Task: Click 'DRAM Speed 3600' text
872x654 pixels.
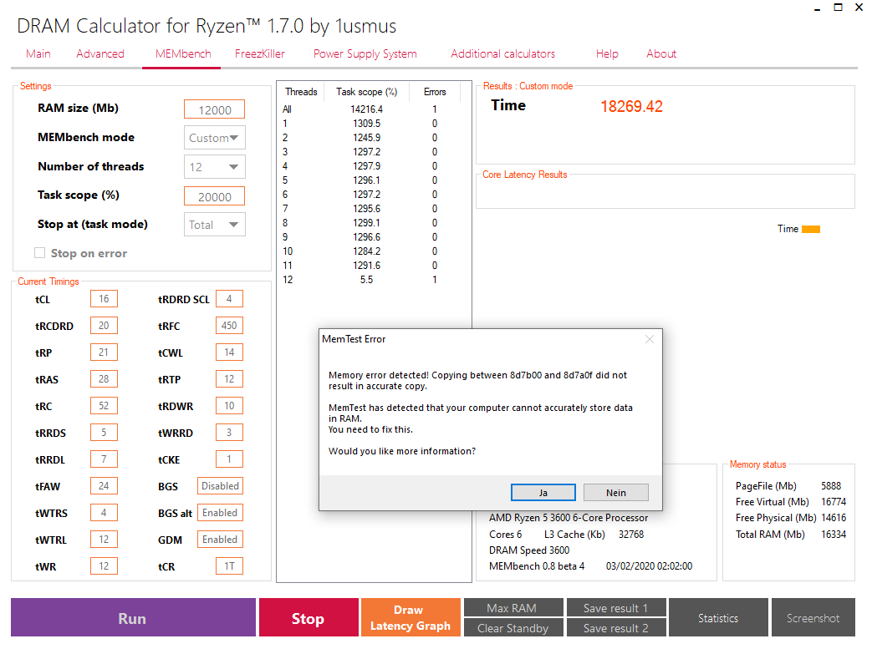Action: pyautogui.click(x=529, y=550)
